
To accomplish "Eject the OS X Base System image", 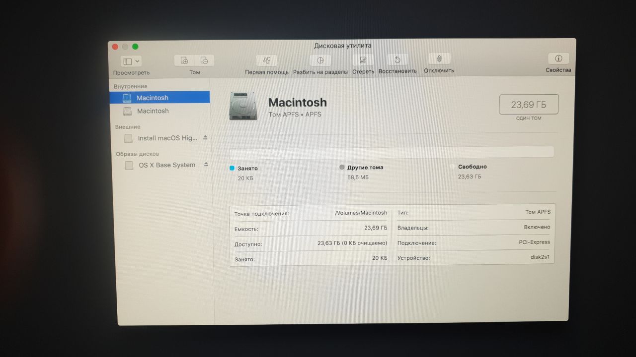I will (x=206, y=164).
